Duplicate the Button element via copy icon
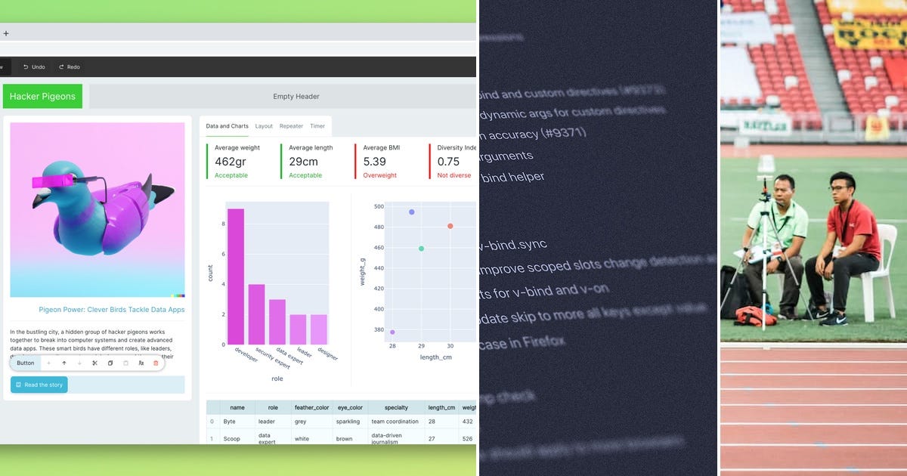Image resolution: width=907 pixels, height=476 pixels. coord(110,363)
